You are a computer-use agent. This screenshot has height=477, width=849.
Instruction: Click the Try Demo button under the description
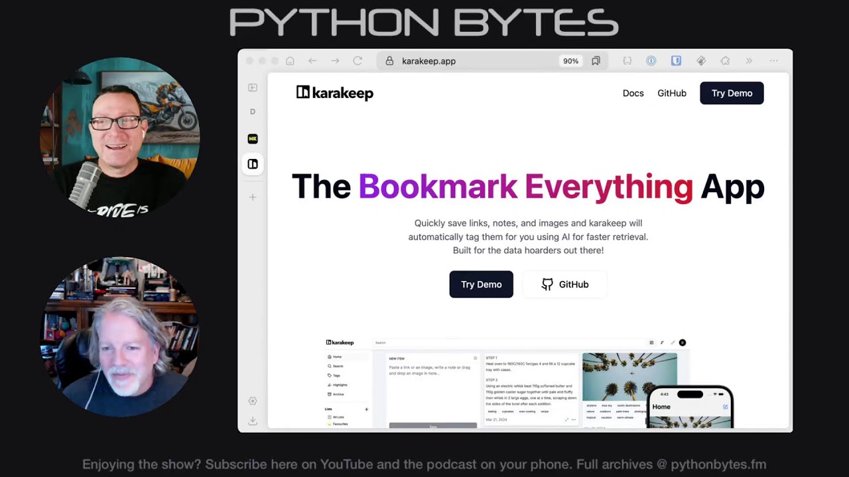pyautogui.click(x=482, y=284)
